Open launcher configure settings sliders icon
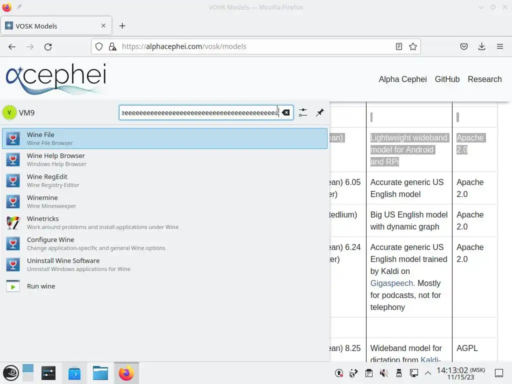The height and width of the screenshot is (384, 512). (x=303, y=112)
